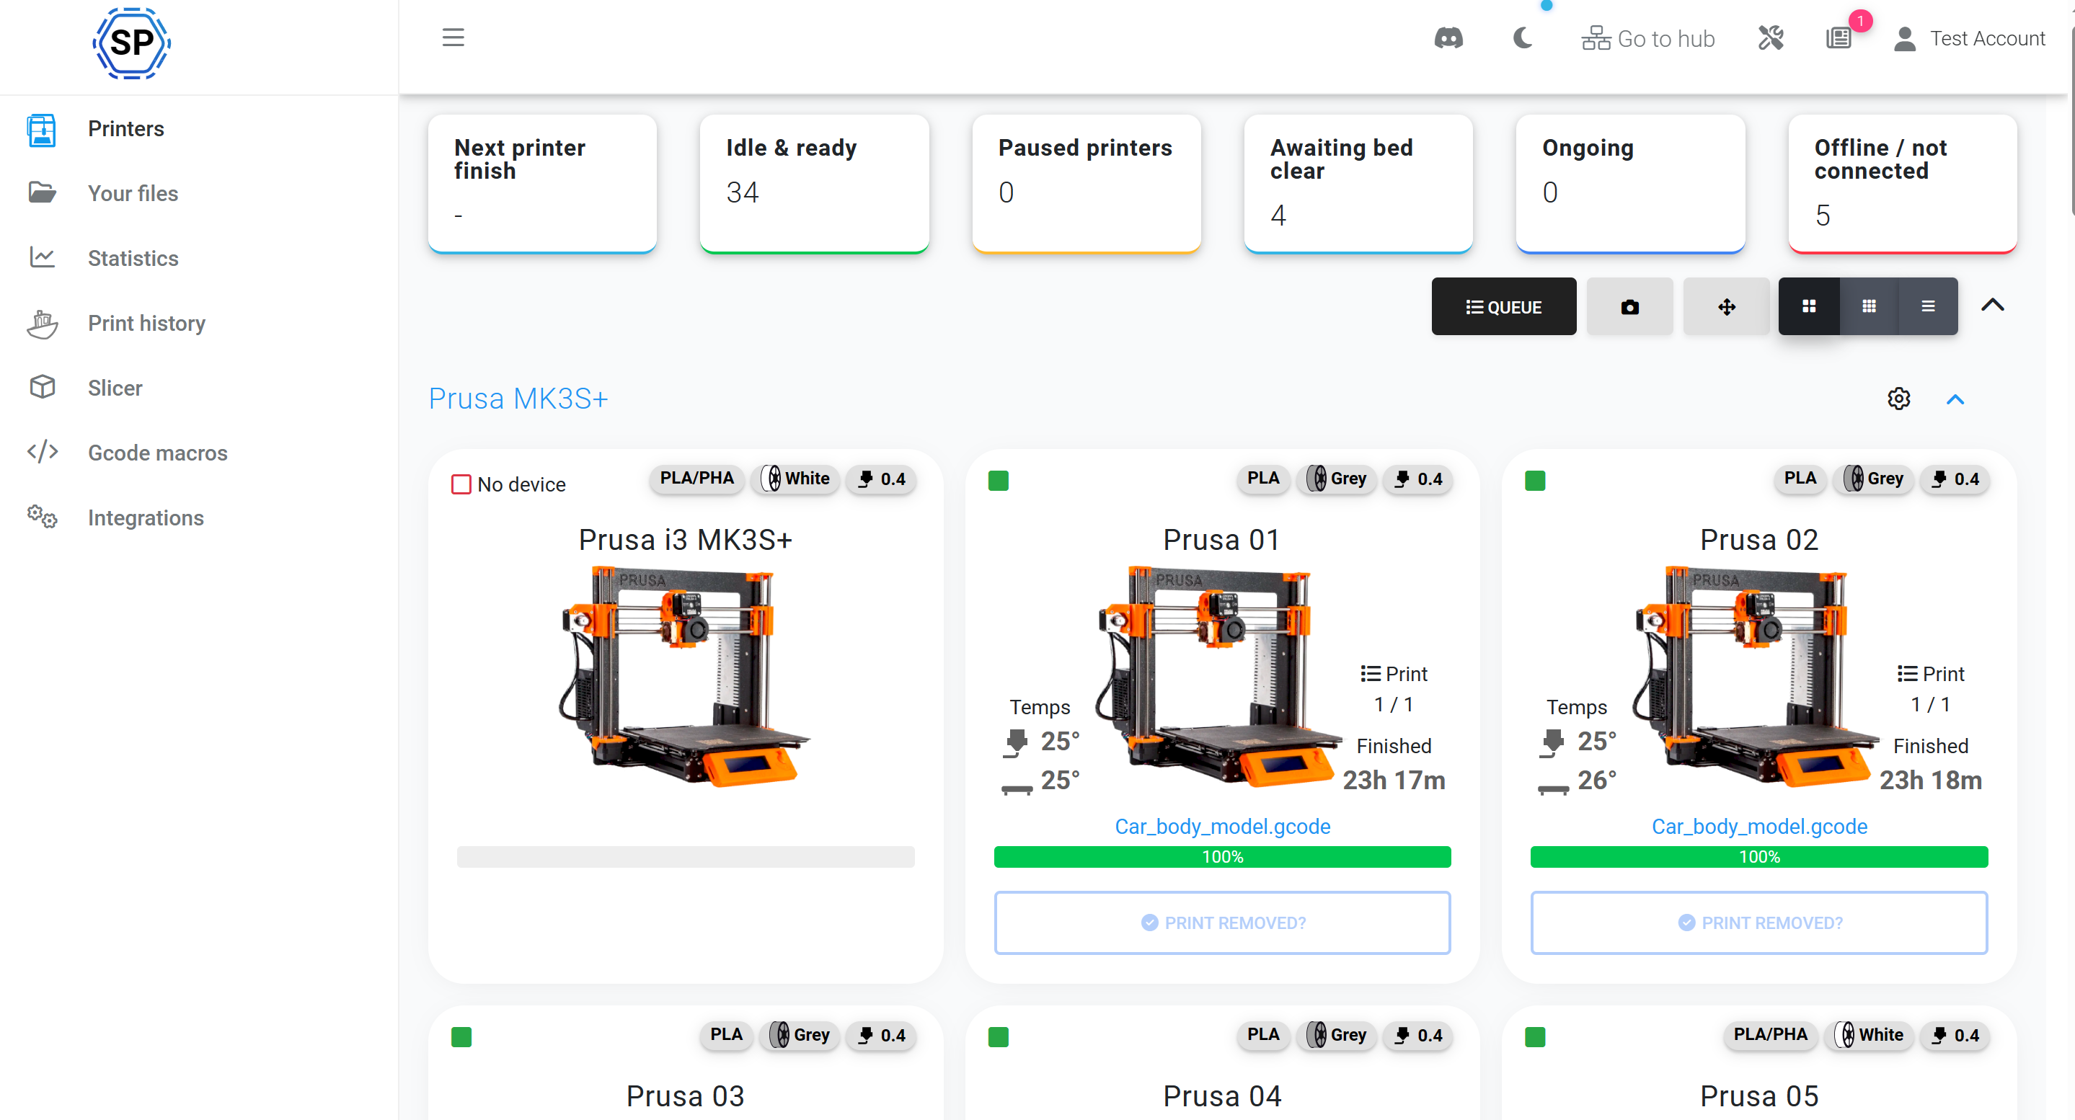Click Grey filament tag on Prusa 01
This screenshot has width=2075, height=1120.
pos(1335,479)
